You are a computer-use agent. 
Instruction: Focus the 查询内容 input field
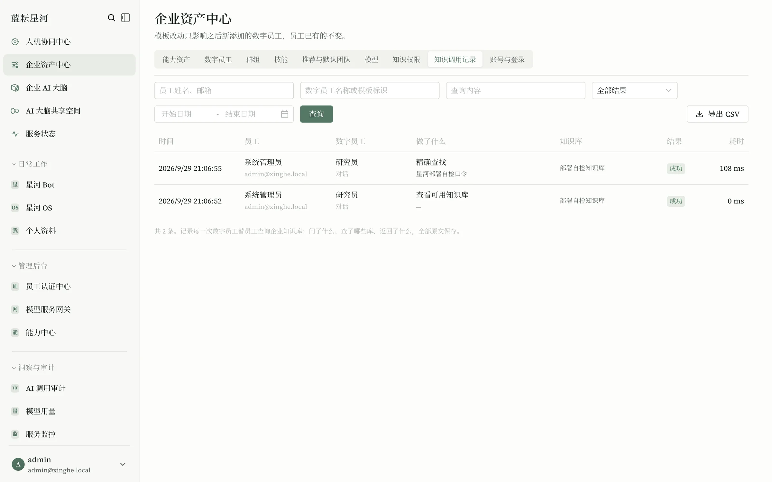point(515,91)
